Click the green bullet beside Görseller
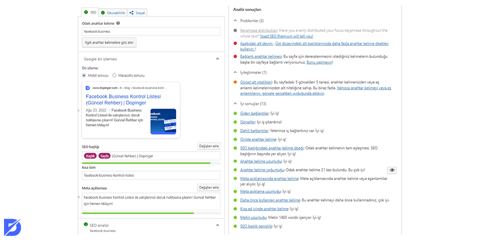The width and height of the screenshot is (480, 240). 235,122
